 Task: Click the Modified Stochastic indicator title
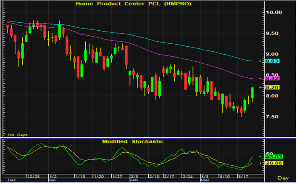[132, 142]
